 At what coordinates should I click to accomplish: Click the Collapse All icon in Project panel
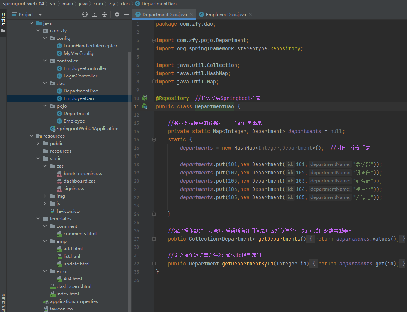point(104,14)
